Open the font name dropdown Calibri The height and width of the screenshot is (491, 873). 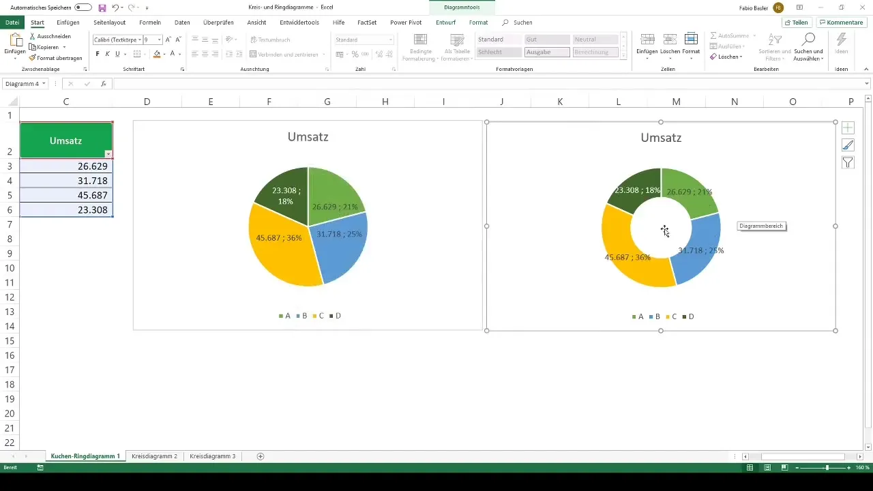tap(138, 40)
